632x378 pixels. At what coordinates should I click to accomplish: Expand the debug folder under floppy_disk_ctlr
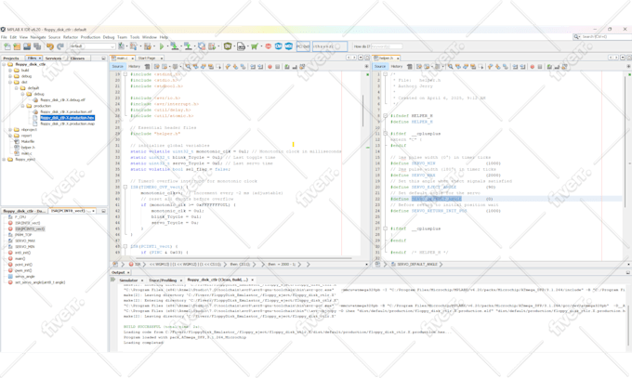(10, 76)
